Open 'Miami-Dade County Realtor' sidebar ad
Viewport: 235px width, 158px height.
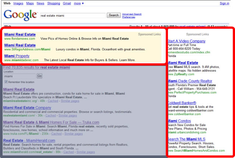click(190, 81)
